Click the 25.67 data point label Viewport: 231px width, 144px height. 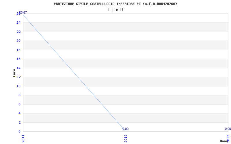click(23, 12)
